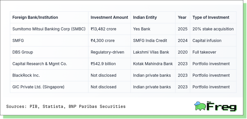Screen dimensions: 247x119
Task: Select the Sumitomo Mitsui Banking Corp cell
Action: 49,29
